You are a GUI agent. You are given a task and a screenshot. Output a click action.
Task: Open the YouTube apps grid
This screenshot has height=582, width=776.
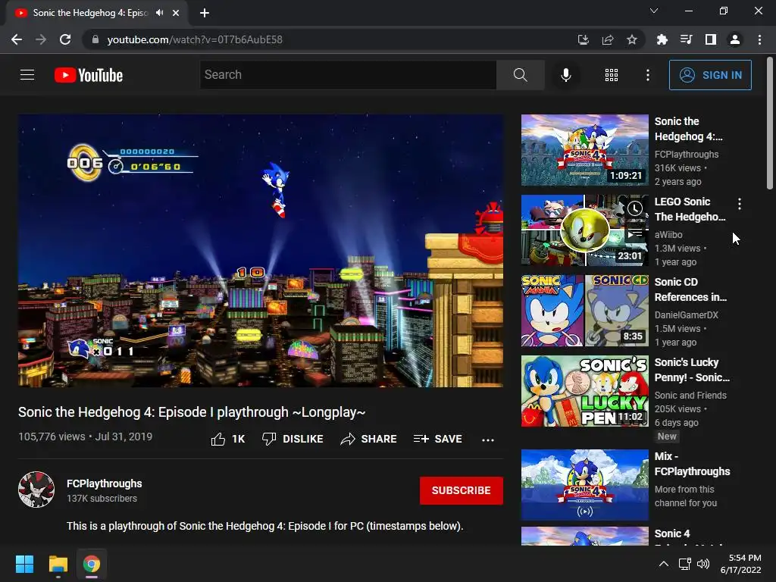(612, 75)
